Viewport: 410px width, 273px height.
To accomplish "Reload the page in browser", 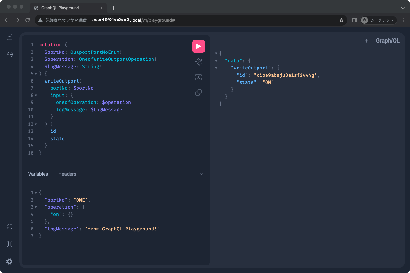I will point(28,20).
